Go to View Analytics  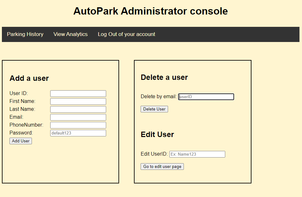point(70,34)
